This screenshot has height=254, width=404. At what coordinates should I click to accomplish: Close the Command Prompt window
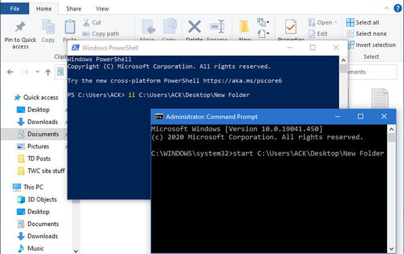384,117
